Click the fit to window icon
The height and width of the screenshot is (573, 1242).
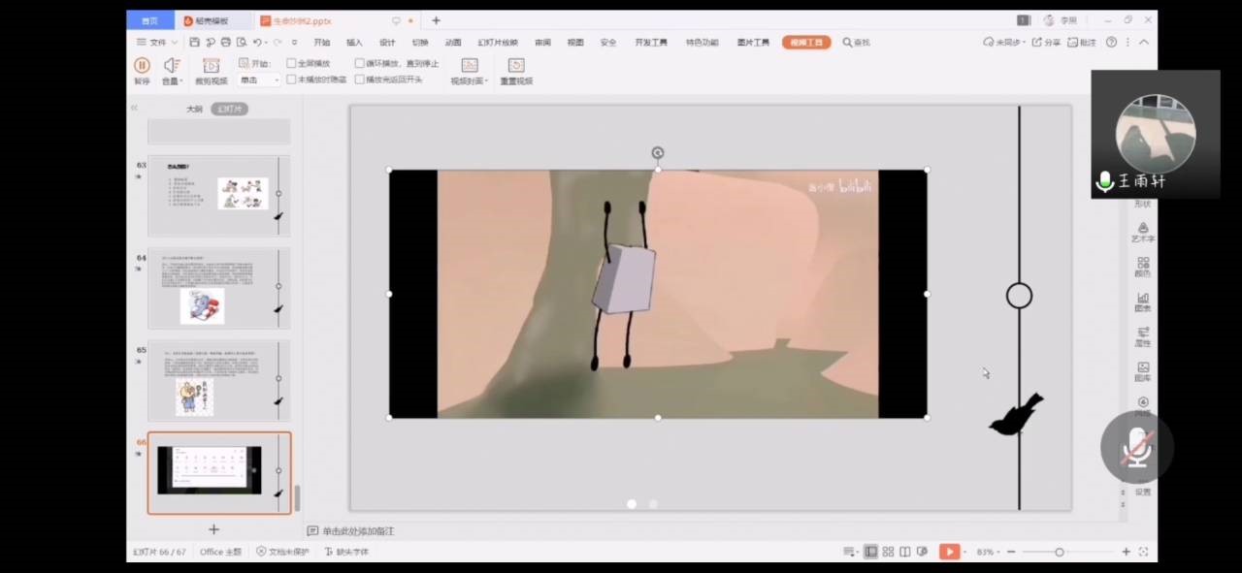tap(1144, 552)
